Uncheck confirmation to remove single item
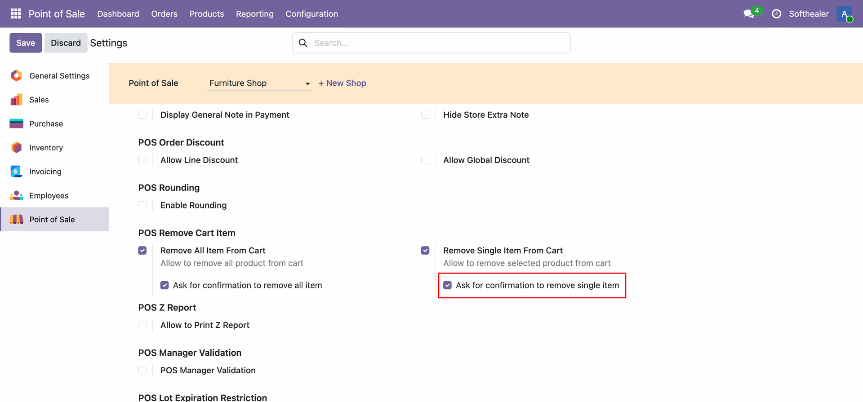 (x=447, y=285)
